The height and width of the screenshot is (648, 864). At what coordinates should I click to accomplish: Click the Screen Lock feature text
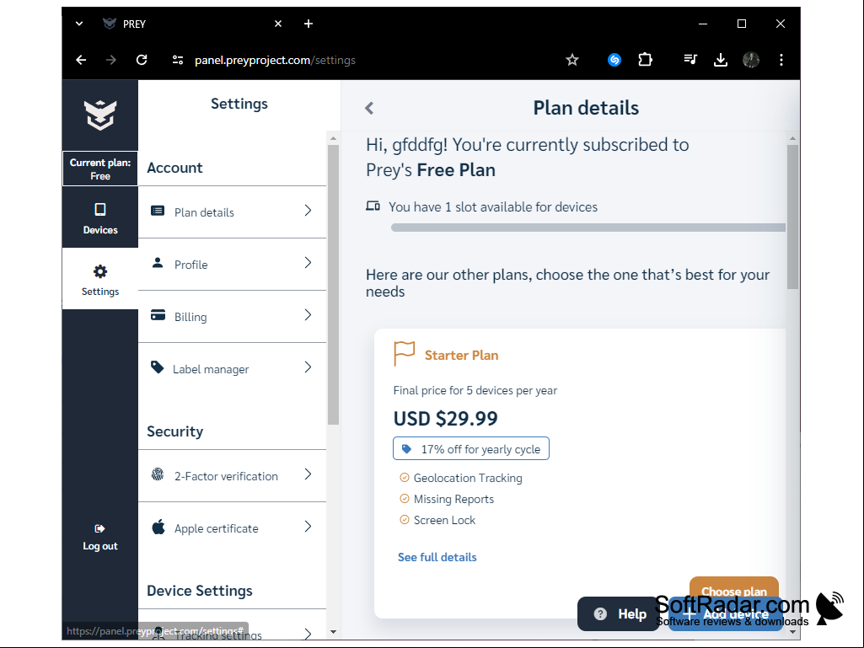coord(444,520)
